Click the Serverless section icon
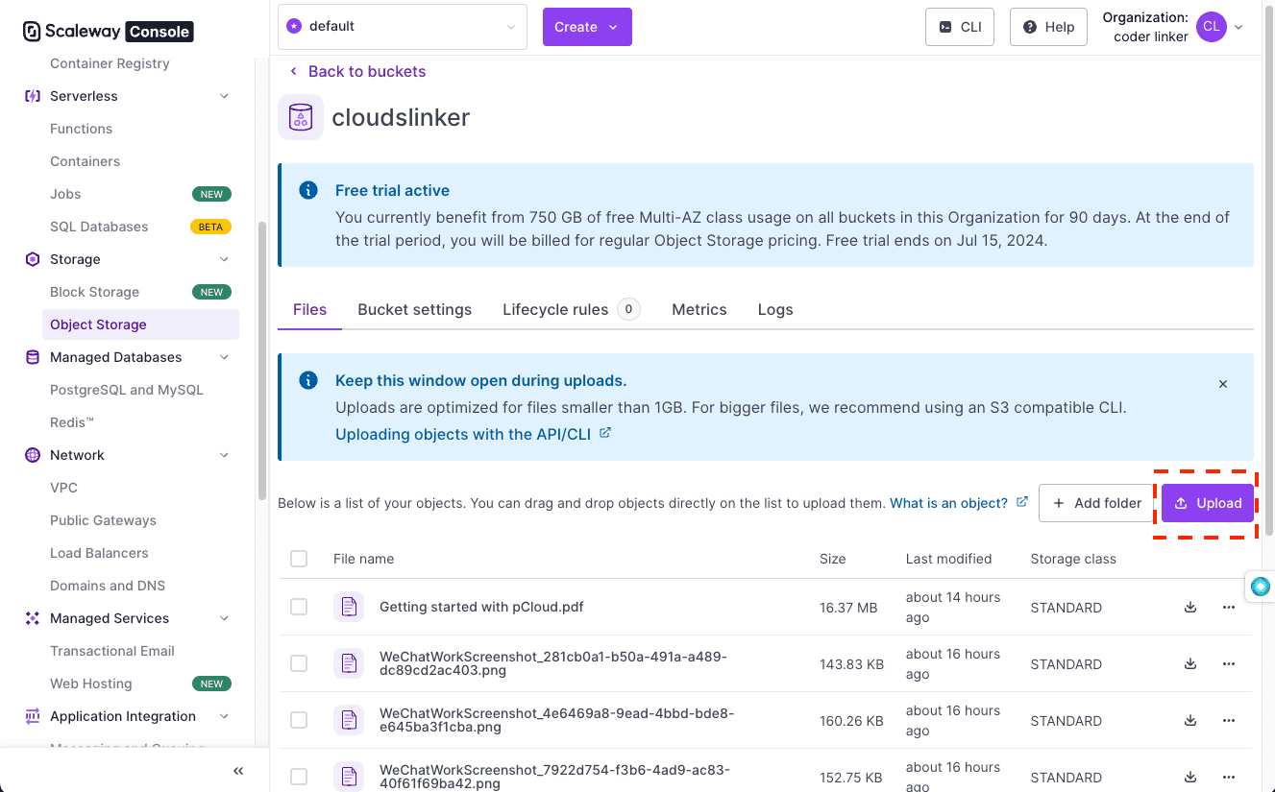This screenshot has height=792, width=1275. tap(33, 96)
